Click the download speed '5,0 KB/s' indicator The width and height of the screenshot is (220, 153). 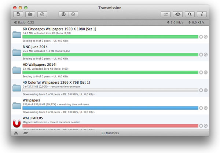(x=175, y=22)
